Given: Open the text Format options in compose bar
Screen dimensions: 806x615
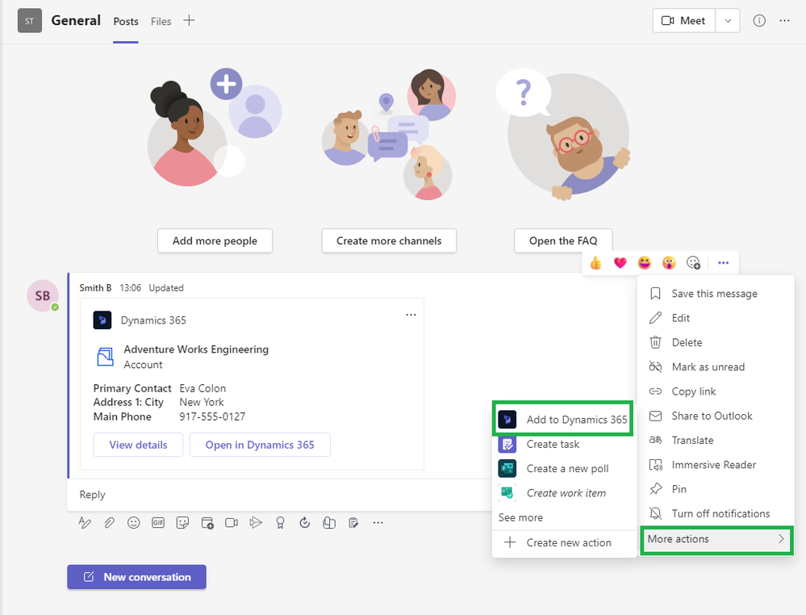Looking at the screenshot, I should coord(85,523).
